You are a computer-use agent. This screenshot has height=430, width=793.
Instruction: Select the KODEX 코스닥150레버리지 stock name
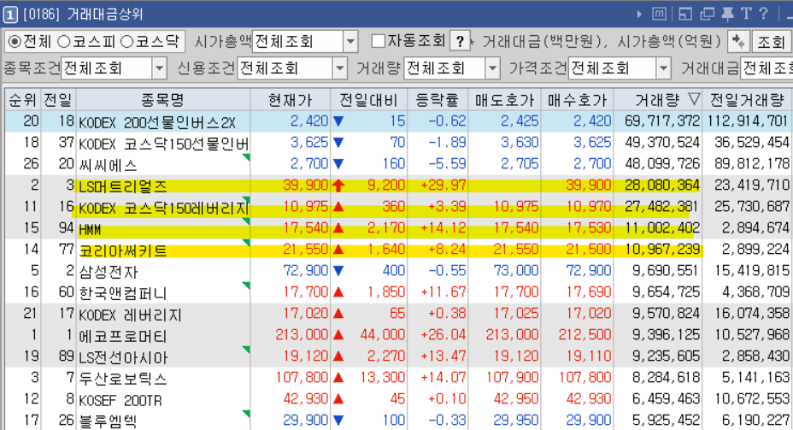[x=163, y=208]
